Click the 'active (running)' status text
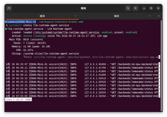Image resolution: width=167 pixels, height=117 pixels. [x=35, y=36]
